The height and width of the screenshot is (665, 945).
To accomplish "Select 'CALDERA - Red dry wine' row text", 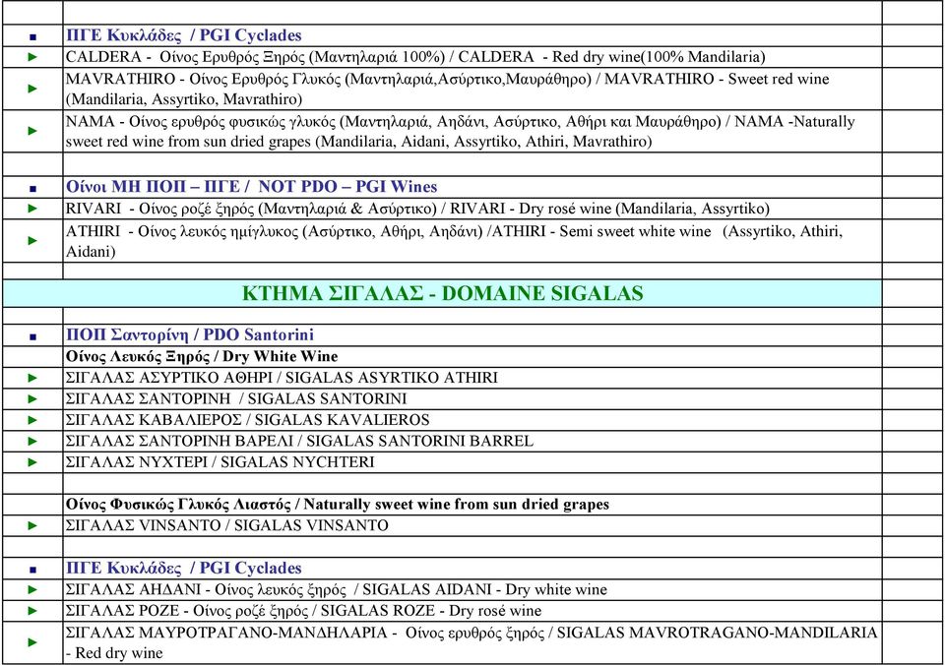I will tap(415, 57).
